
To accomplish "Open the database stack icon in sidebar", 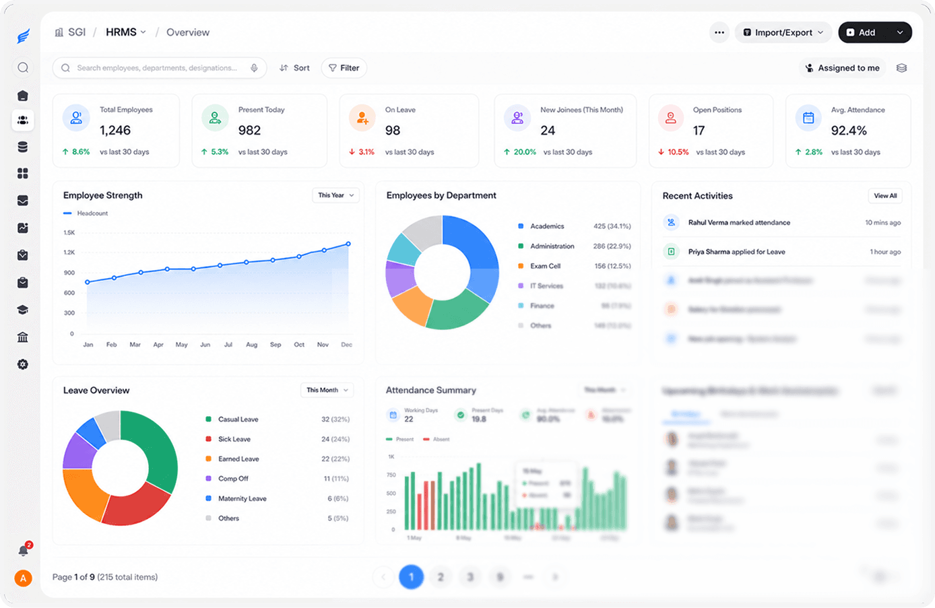I will (23, 147).
